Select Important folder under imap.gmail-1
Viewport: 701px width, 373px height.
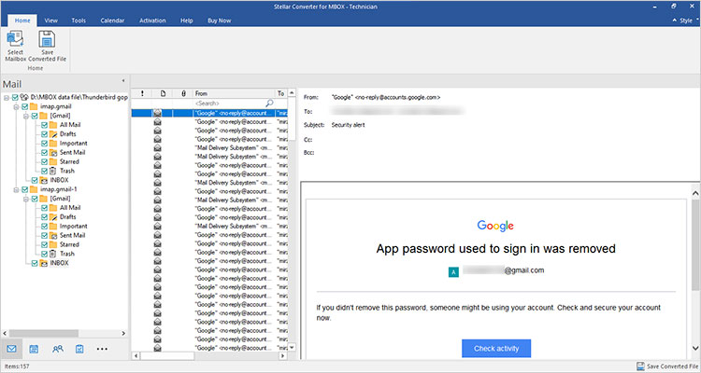coord(73,227)
